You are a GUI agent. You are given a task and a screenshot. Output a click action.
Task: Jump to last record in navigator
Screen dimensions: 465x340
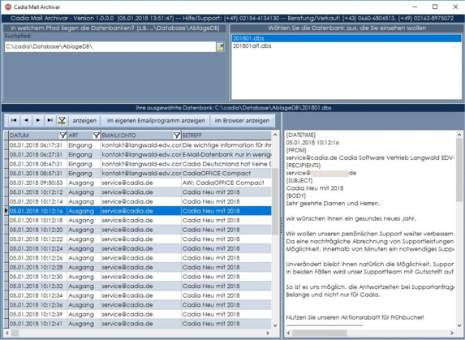point(50,120)
